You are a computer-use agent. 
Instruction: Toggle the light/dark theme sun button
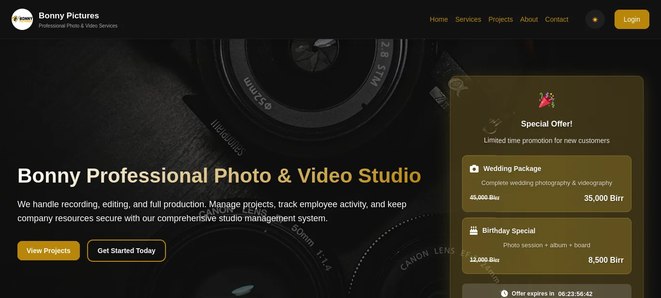click(595, 19)
